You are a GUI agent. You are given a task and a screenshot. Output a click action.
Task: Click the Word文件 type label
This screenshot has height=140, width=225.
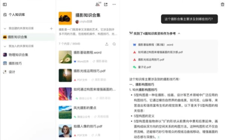coord(81,62)
